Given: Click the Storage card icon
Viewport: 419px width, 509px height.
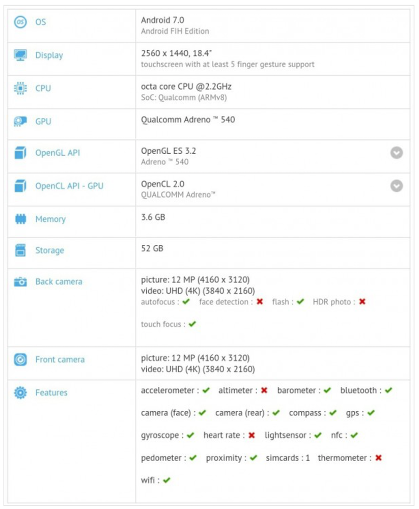Looking at the screenshot, I should coord(20,250).
